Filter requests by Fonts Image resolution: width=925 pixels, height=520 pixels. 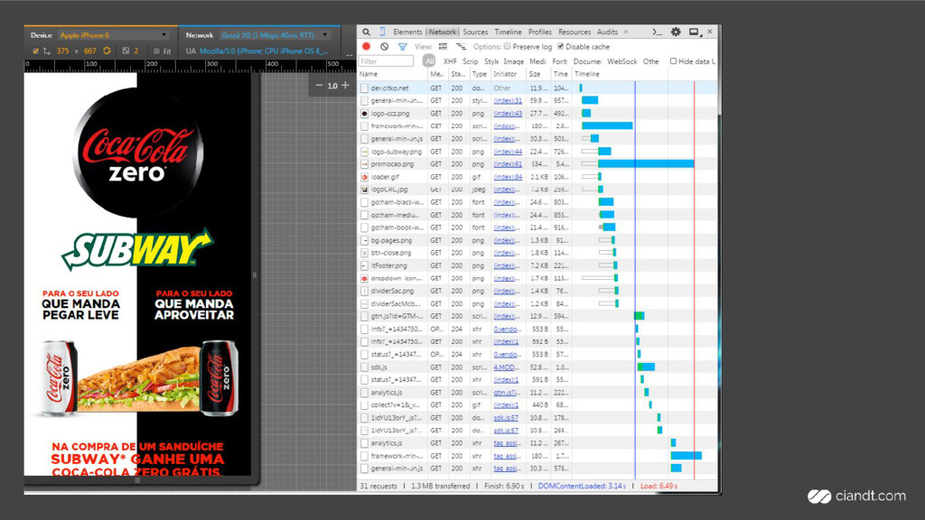[560, 61]
